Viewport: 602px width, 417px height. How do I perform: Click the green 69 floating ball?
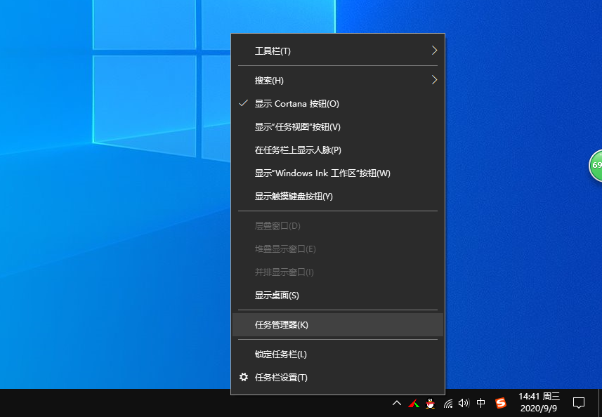click(596, 166)
